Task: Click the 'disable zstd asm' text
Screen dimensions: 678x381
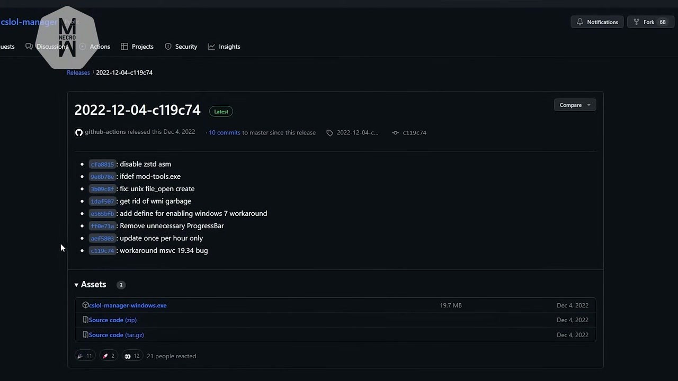Action: 145,164
